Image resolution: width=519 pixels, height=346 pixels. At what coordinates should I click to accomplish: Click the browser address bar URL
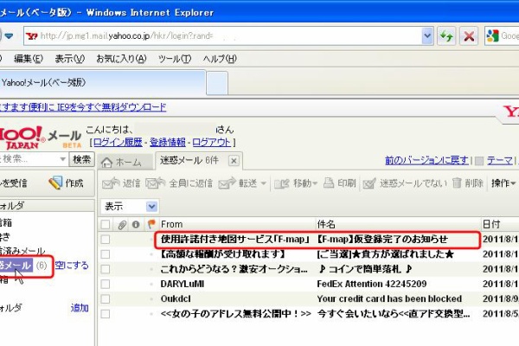pos(228,35)
